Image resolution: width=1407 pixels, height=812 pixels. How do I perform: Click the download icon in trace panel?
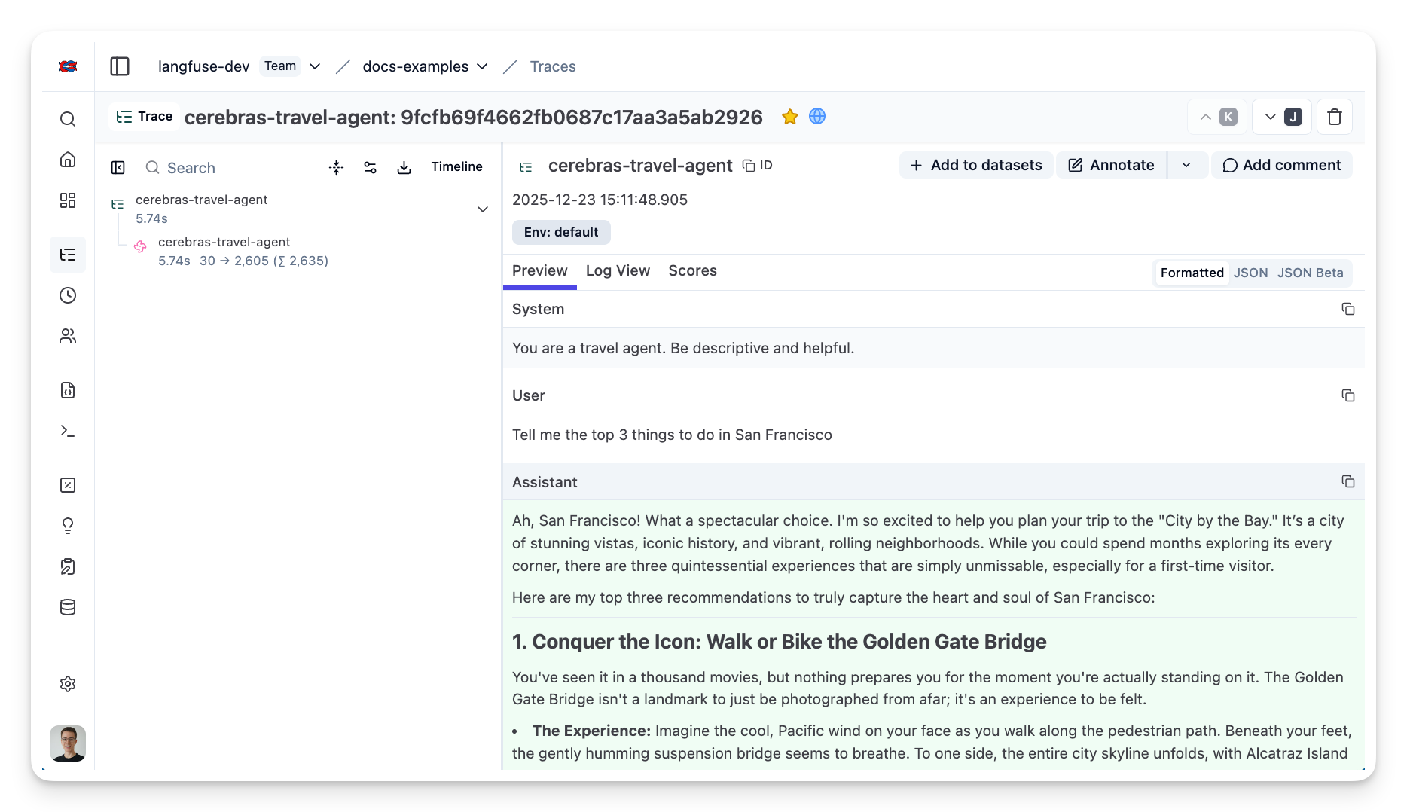click(x=404, y=167)
